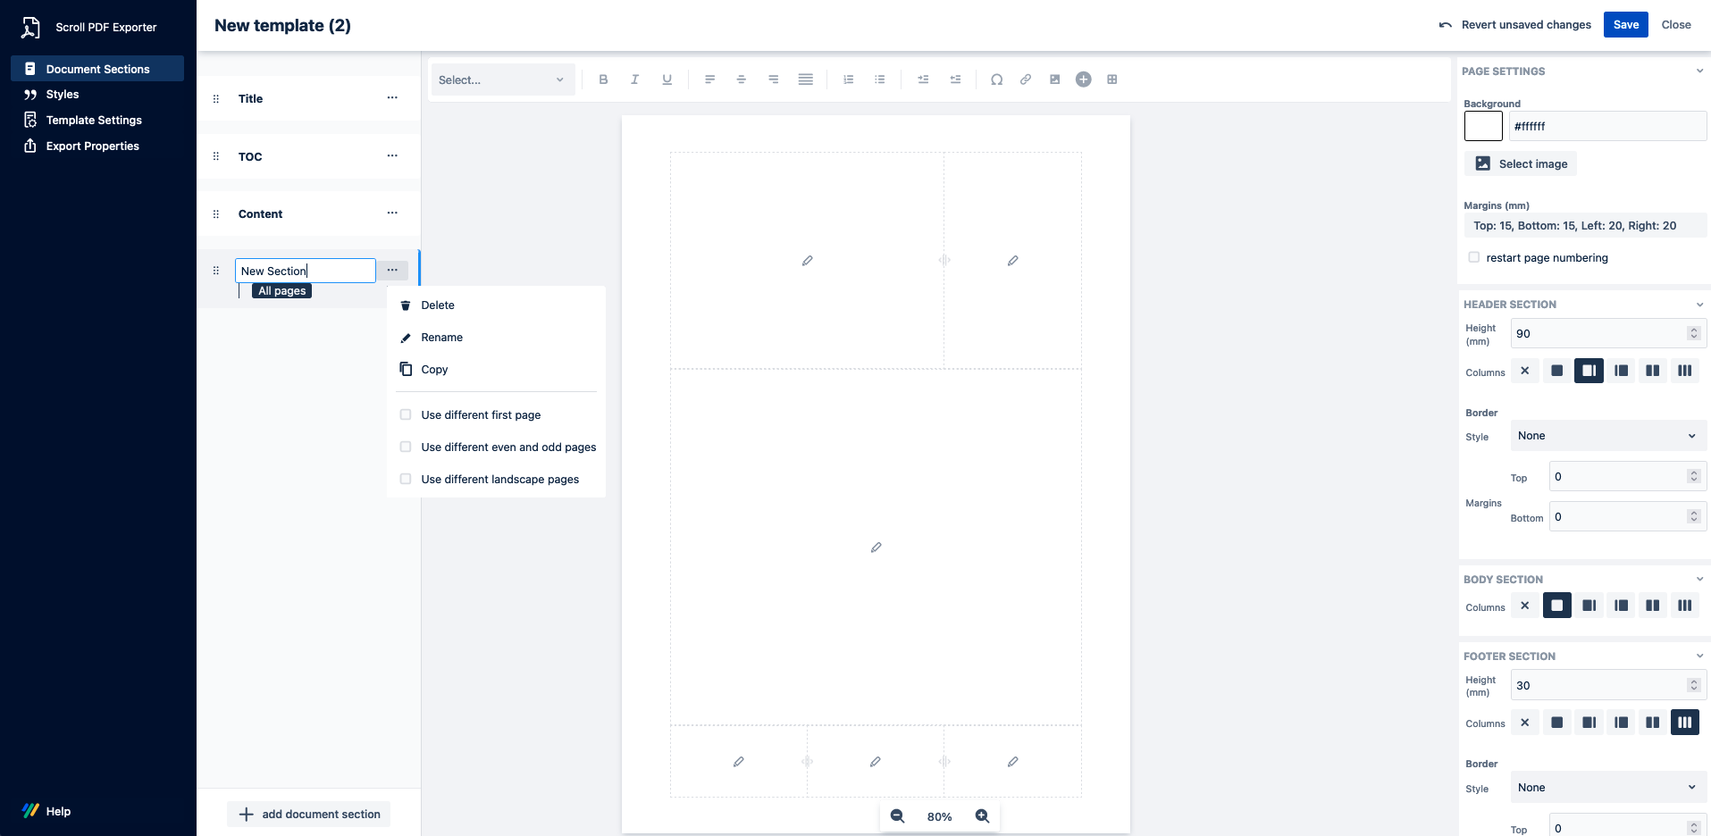This screenshot has height=836, width=1711.
Task: Open the paragraph style Select dropdown
Action: (502, 79)
